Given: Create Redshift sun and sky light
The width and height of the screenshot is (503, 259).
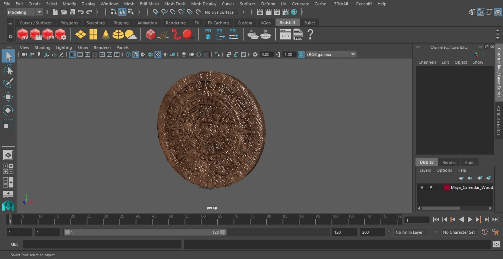Looking at the screenshot, I should click(x=130, y=34).
